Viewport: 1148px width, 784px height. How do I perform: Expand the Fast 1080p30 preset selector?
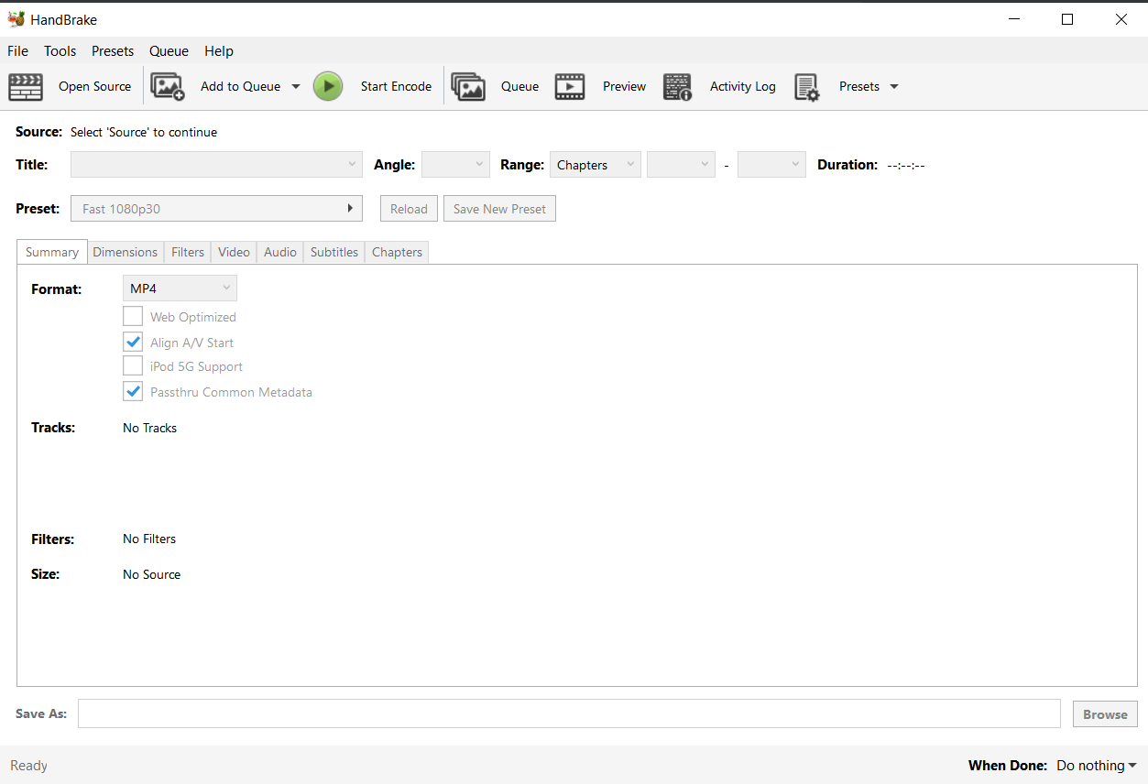216,208
